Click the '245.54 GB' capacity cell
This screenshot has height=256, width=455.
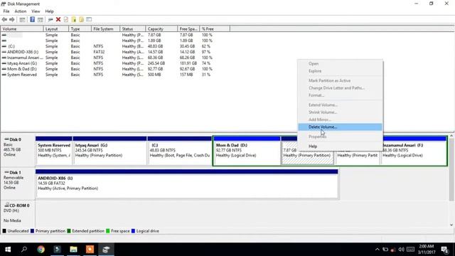pos(156,63)
